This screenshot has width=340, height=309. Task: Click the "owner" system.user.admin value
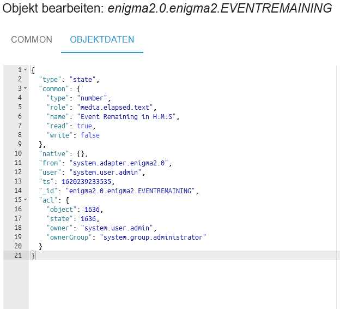(117, 228)
